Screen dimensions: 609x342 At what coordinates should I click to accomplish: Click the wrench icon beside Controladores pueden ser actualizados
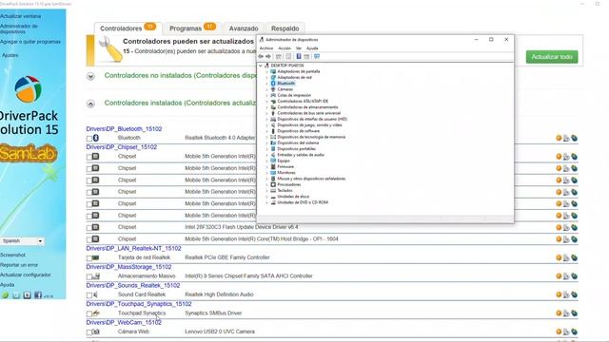pos(110,49)
